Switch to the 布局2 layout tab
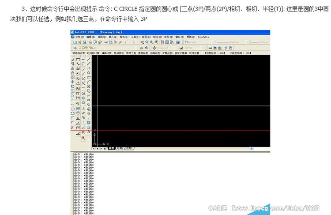 coord(129,148)
